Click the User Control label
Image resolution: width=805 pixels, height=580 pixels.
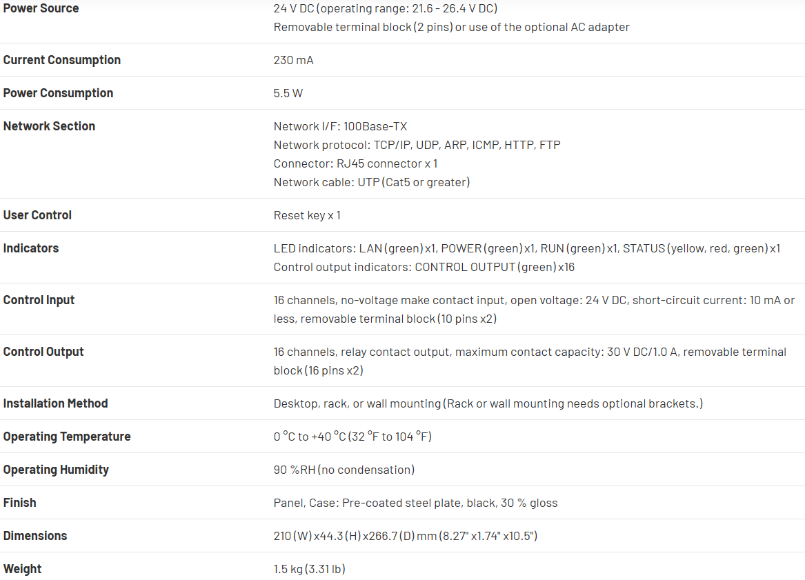pos(37,215)
